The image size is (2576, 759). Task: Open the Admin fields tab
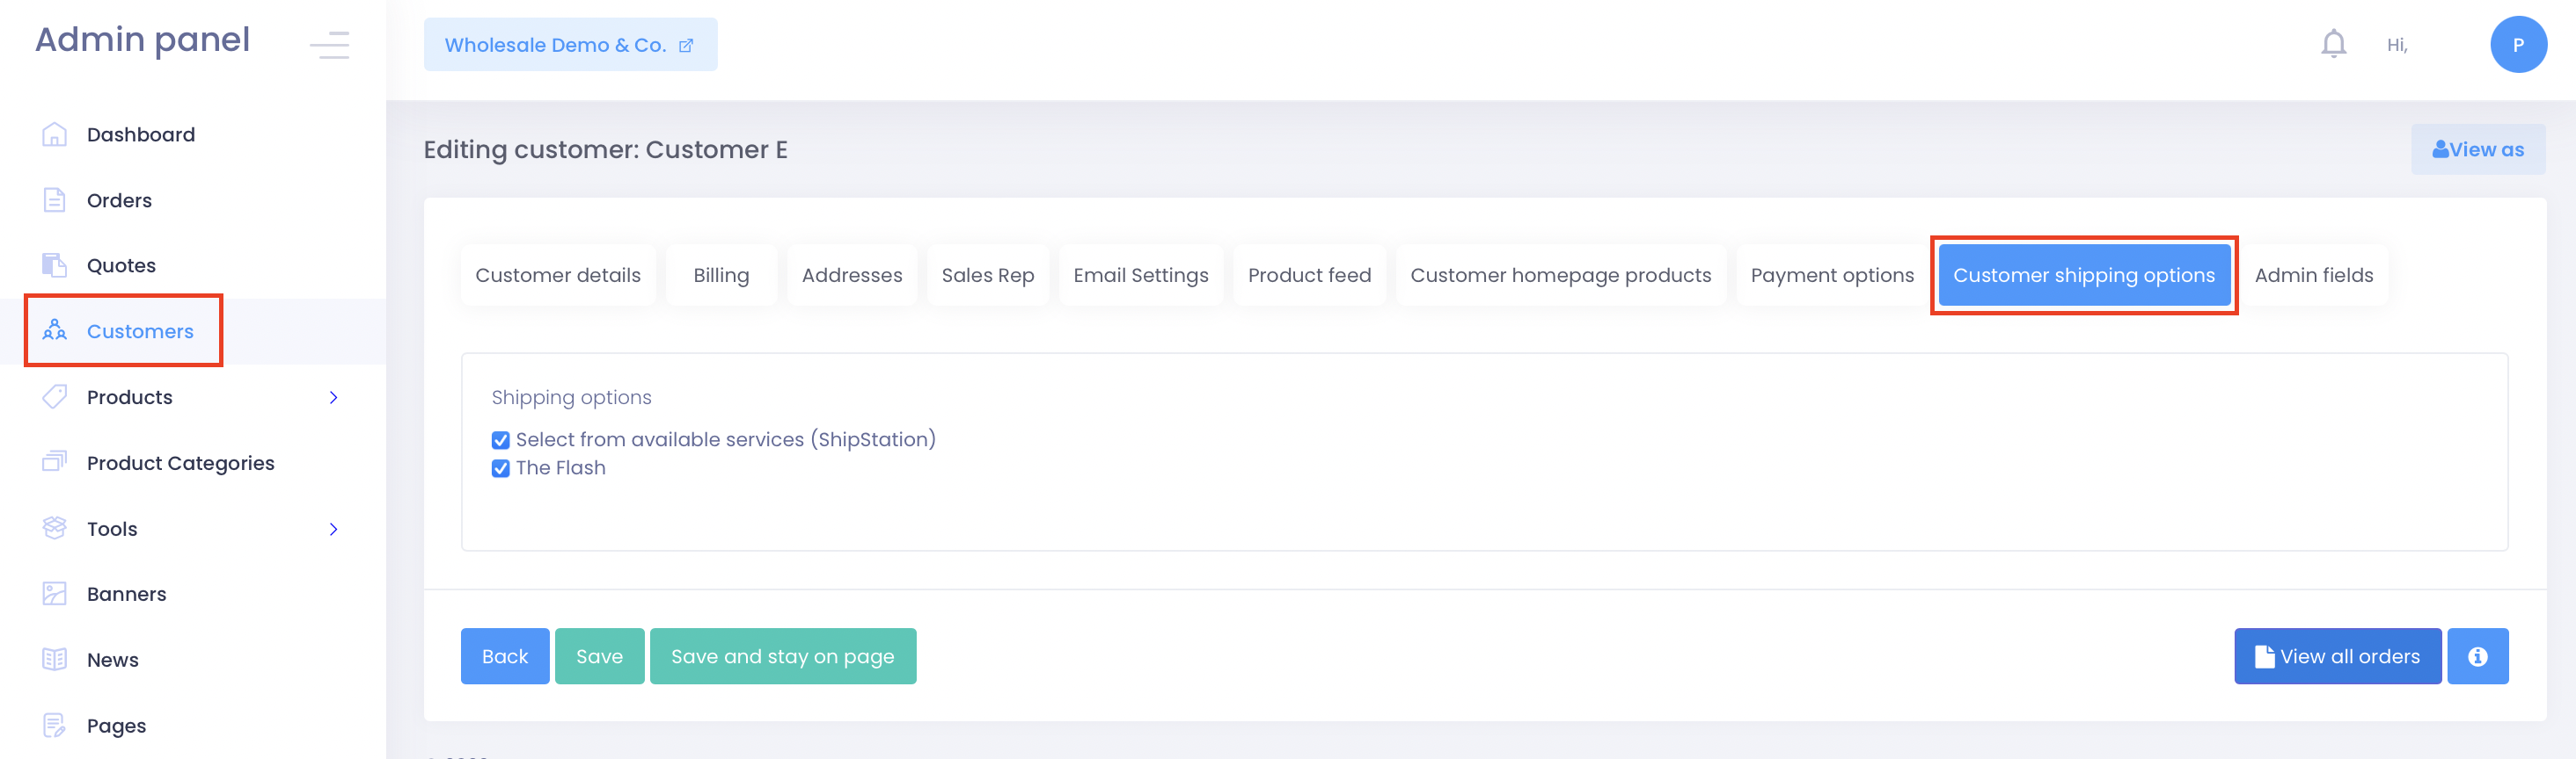click(2314, 275)
